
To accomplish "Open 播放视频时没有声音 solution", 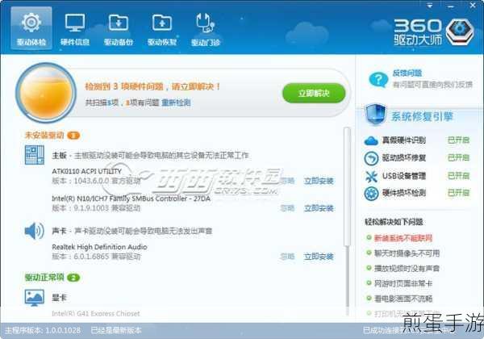I will (407, 268).
